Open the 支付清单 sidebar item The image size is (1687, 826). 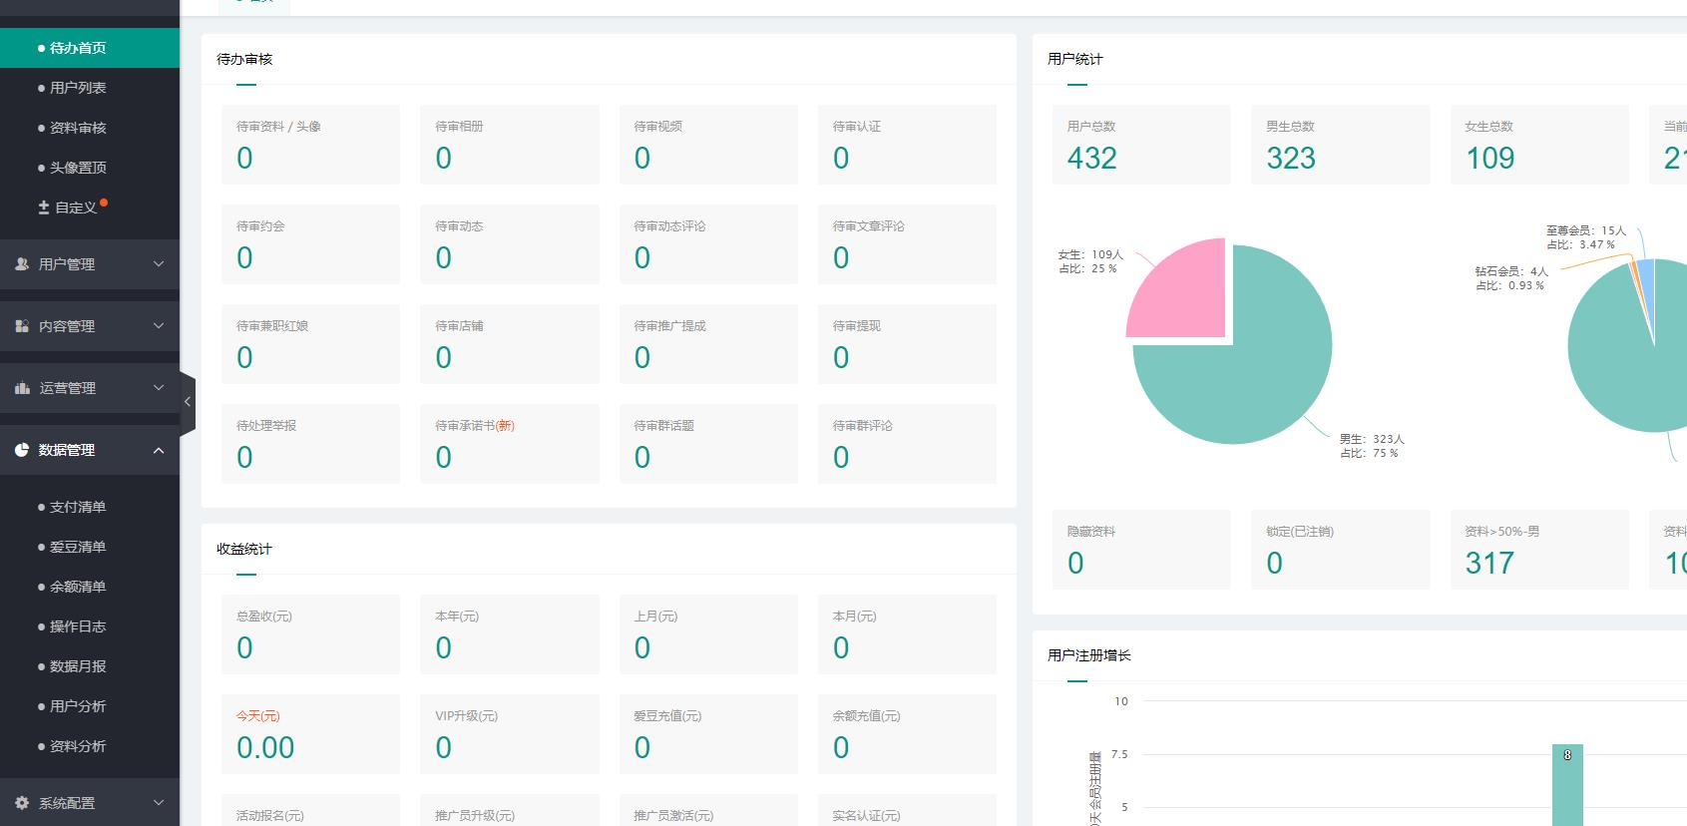[x=78, y=507]
